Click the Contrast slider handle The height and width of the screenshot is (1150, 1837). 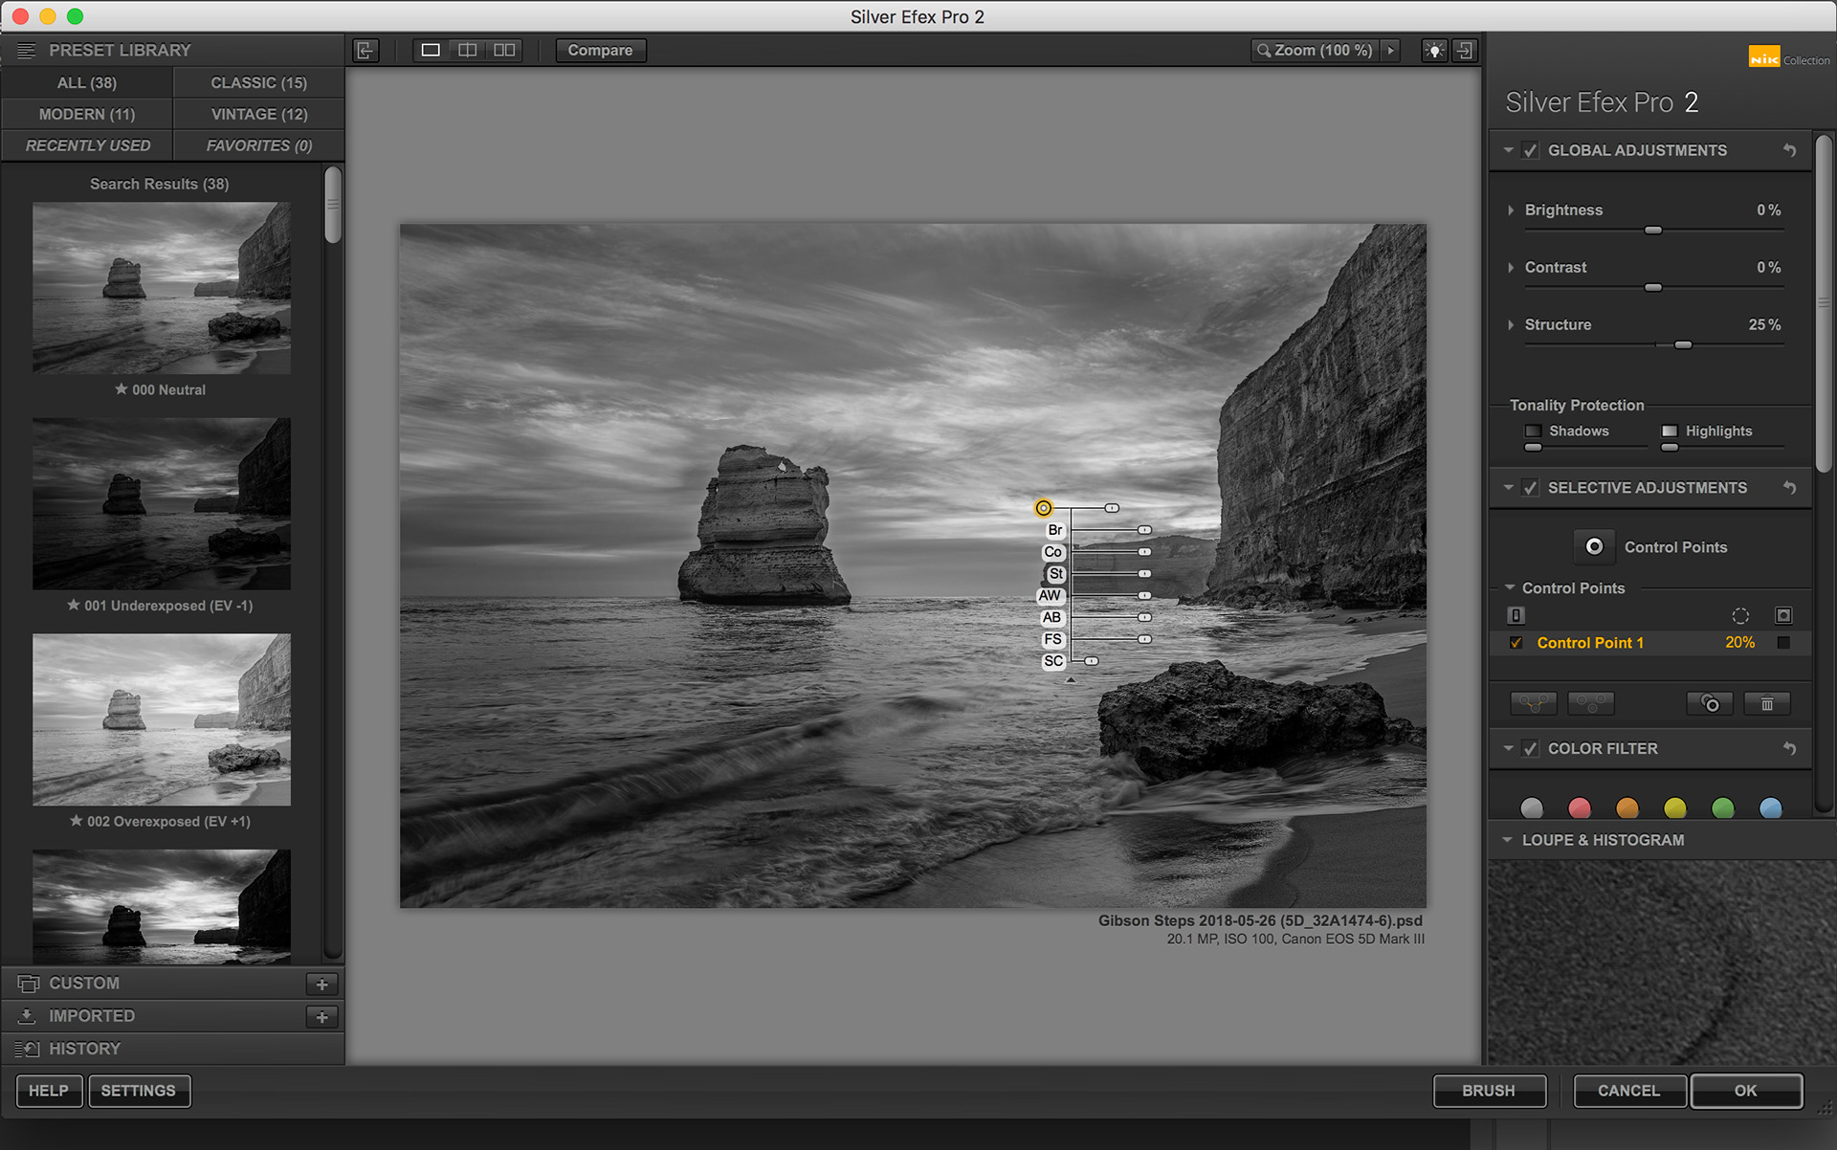click(x=1652, y=287)
